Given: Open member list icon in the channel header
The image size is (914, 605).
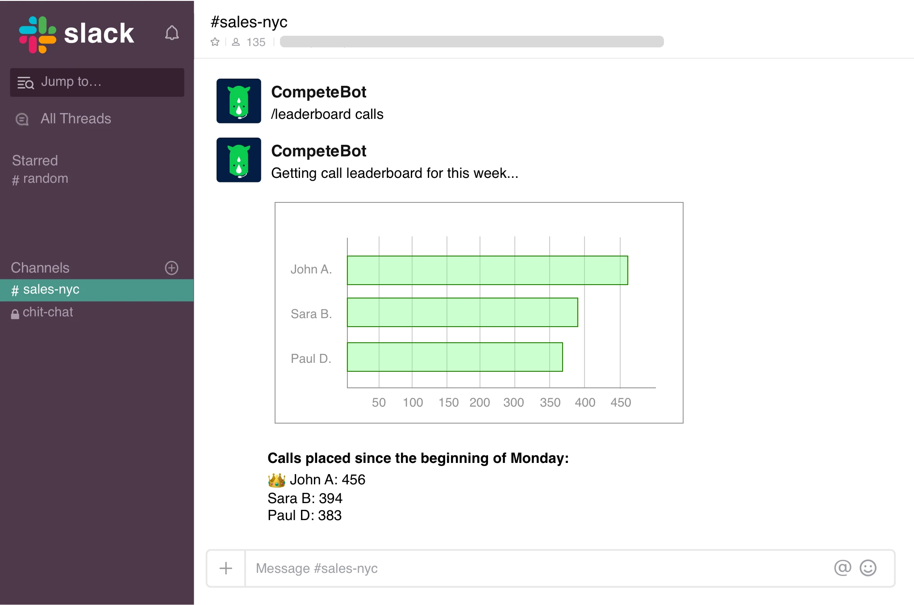Looking at the screenshot, I should click(x=236, y=42).
